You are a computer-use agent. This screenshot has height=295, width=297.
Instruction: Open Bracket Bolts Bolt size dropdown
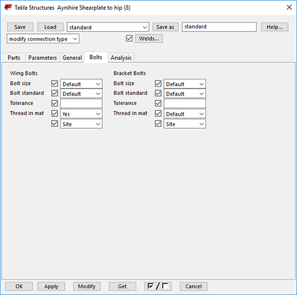185,84
